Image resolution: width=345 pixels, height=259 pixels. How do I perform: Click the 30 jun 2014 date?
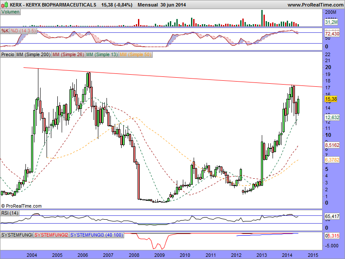(173, 5)
